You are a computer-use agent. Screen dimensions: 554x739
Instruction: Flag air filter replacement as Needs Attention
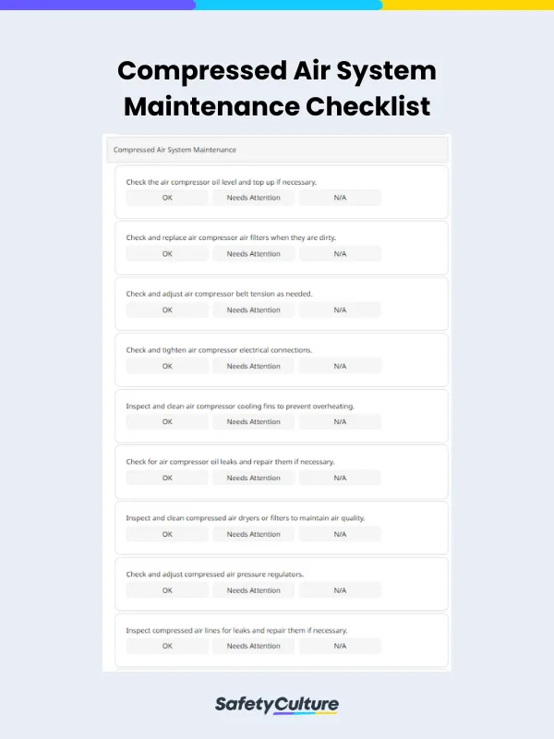(x=253, y=253)
